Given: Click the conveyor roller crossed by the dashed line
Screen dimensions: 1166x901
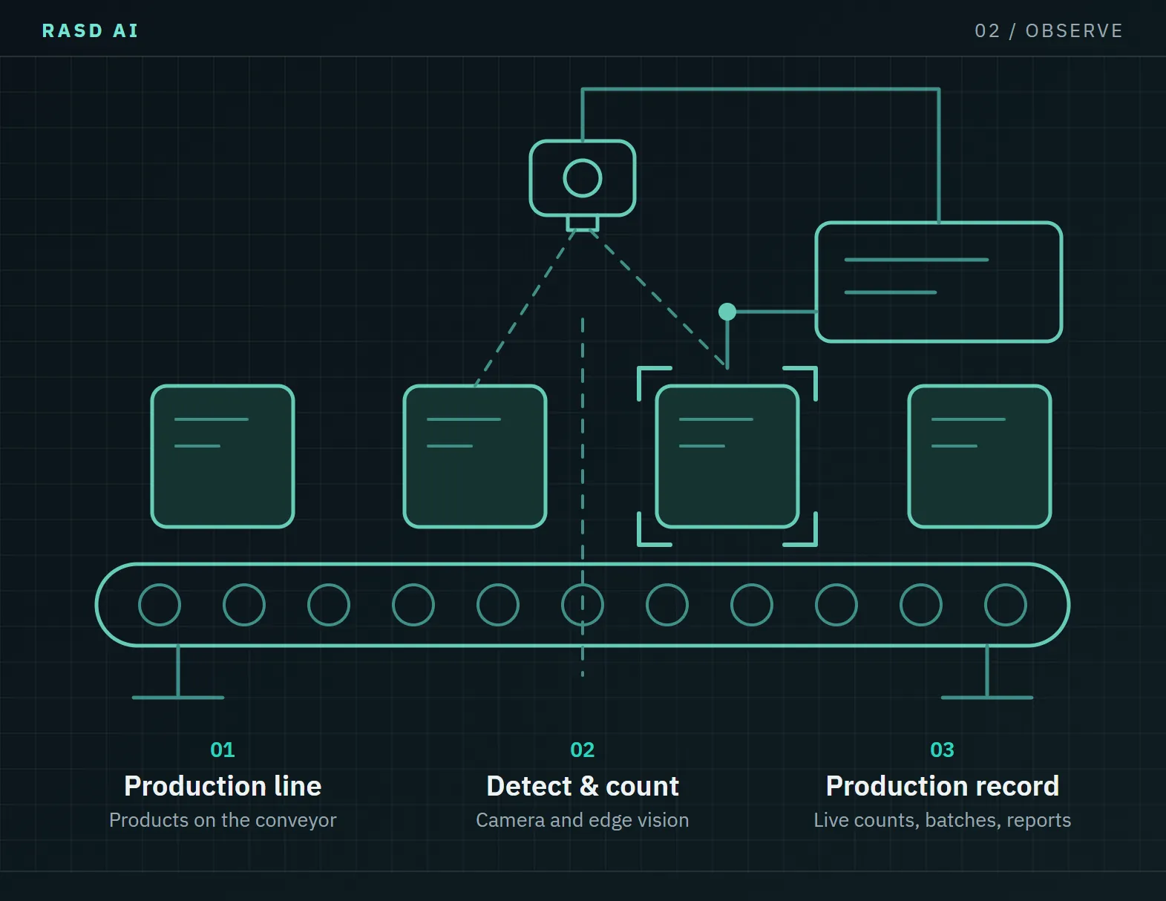Looking at the screenshot, I should 583,605.
